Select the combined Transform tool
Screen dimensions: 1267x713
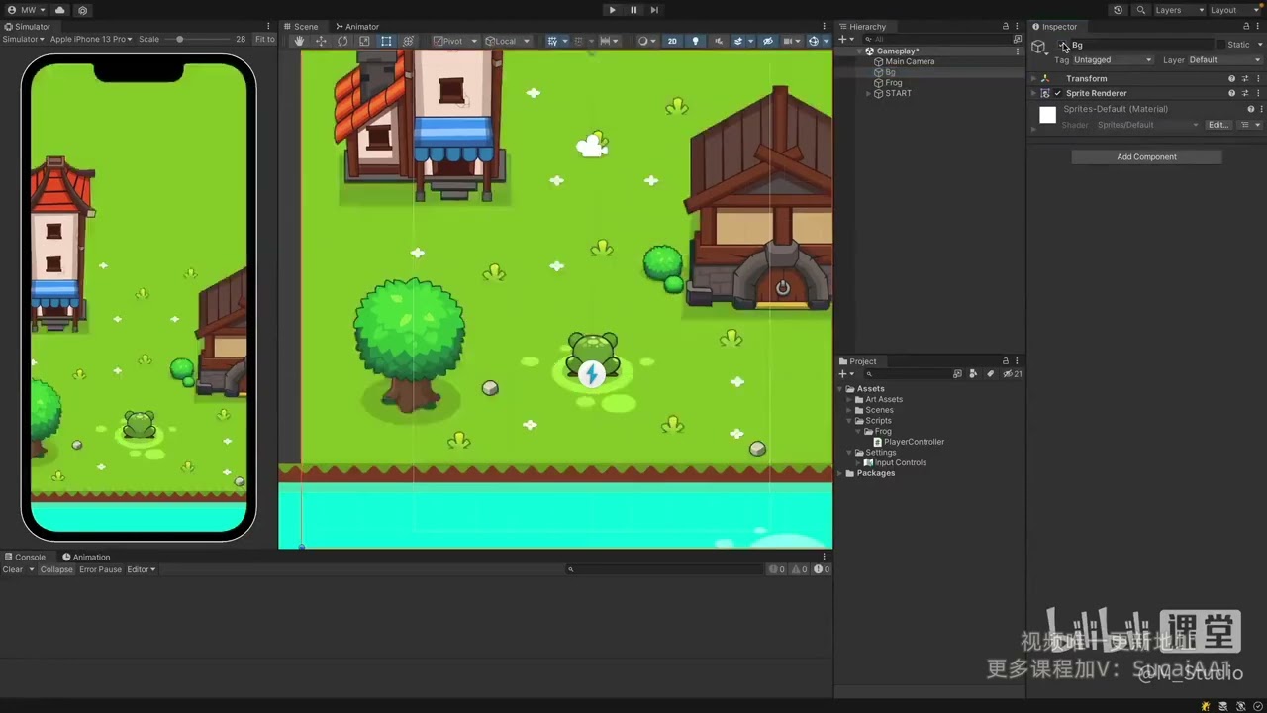click(x=408, y=41)
